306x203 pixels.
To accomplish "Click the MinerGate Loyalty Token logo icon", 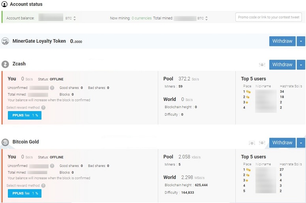I will [5, 41].
